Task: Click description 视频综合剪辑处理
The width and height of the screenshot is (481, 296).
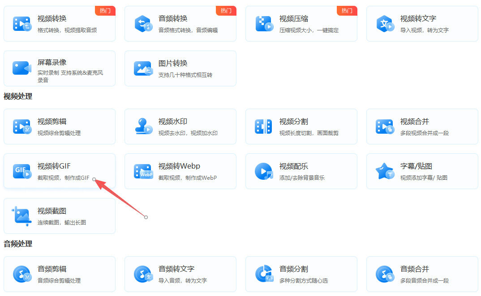Action: pos(59,133)
